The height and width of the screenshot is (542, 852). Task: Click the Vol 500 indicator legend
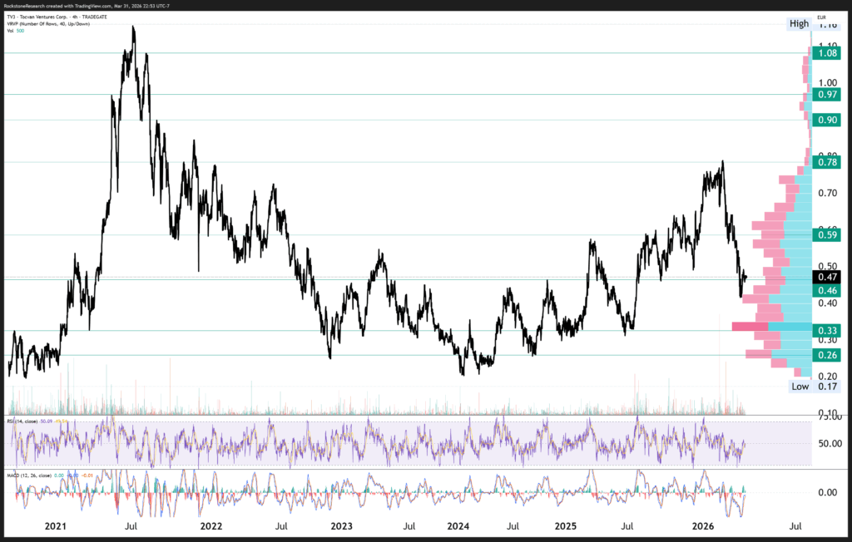(x=17, y=32)
